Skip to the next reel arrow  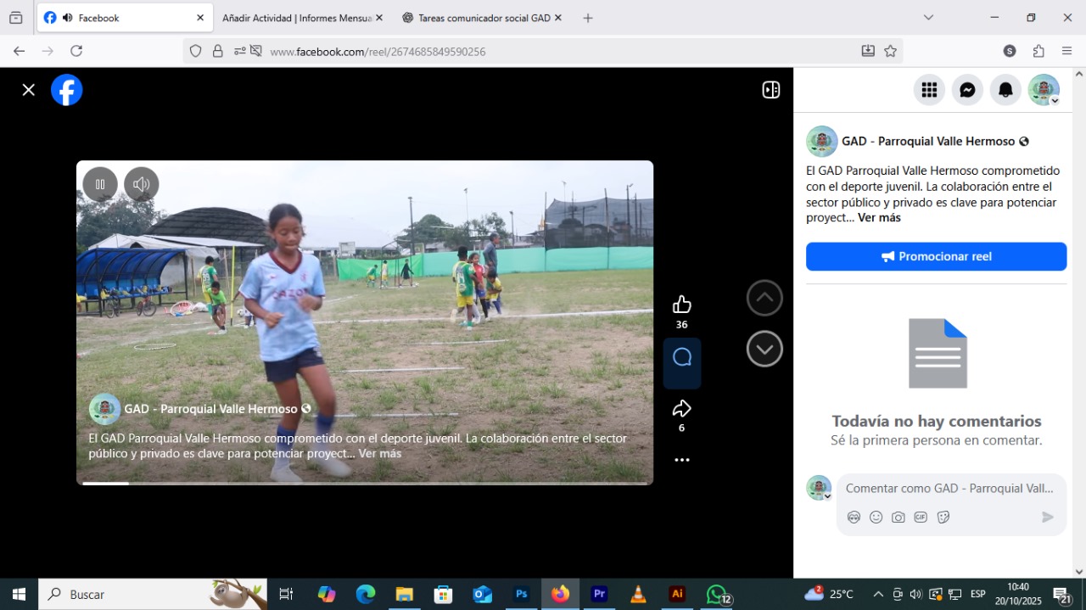pyautogui.click(x=764, y=349)
